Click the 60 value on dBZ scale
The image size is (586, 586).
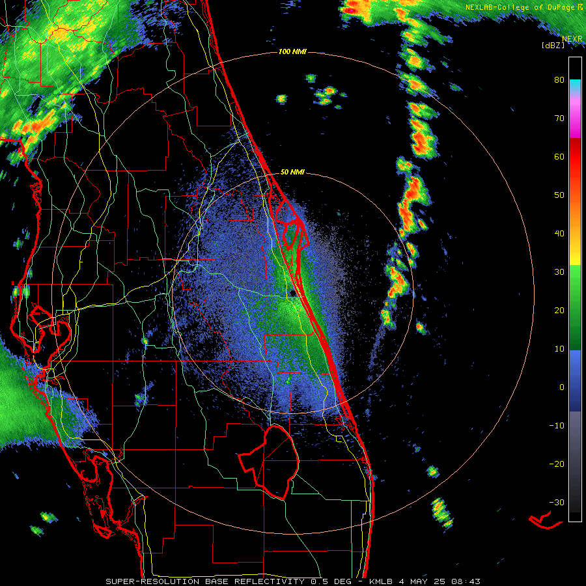[559, 156]
